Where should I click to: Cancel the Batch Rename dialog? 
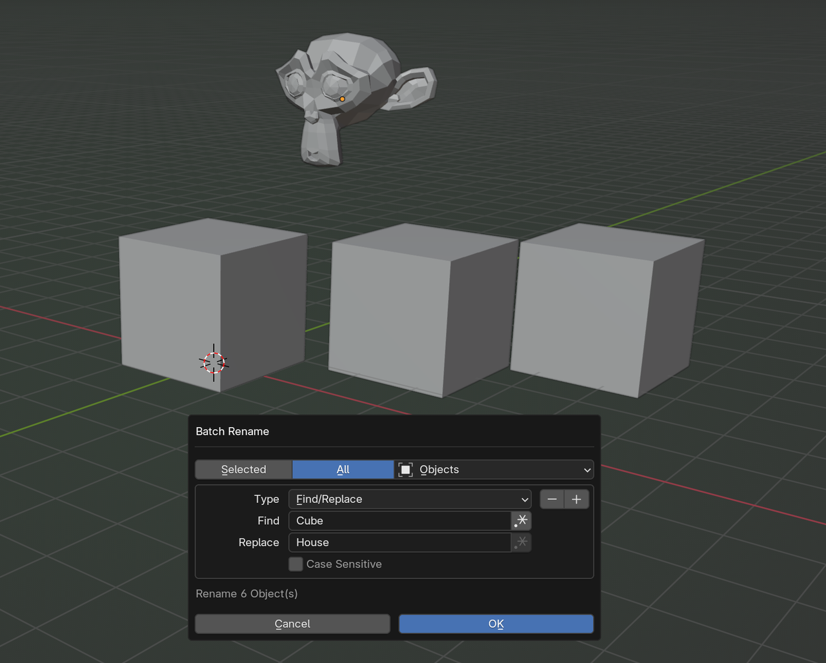(x=292, y=624)
